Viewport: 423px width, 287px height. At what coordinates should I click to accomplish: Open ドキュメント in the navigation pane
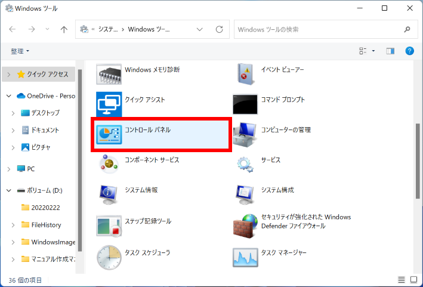40,130
